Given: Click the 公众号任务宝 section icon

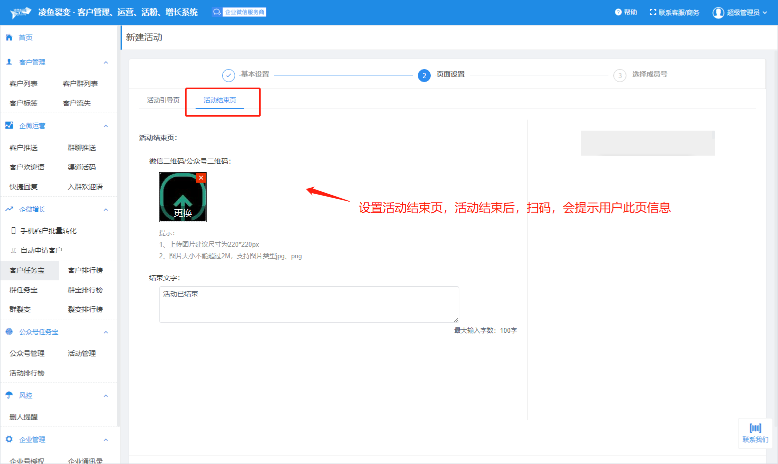Looking at the screenshot, I should click(9, 332).
